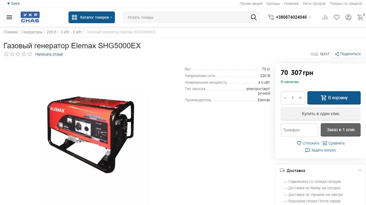
Task: Click the Киев location icon
Action: 9,4
